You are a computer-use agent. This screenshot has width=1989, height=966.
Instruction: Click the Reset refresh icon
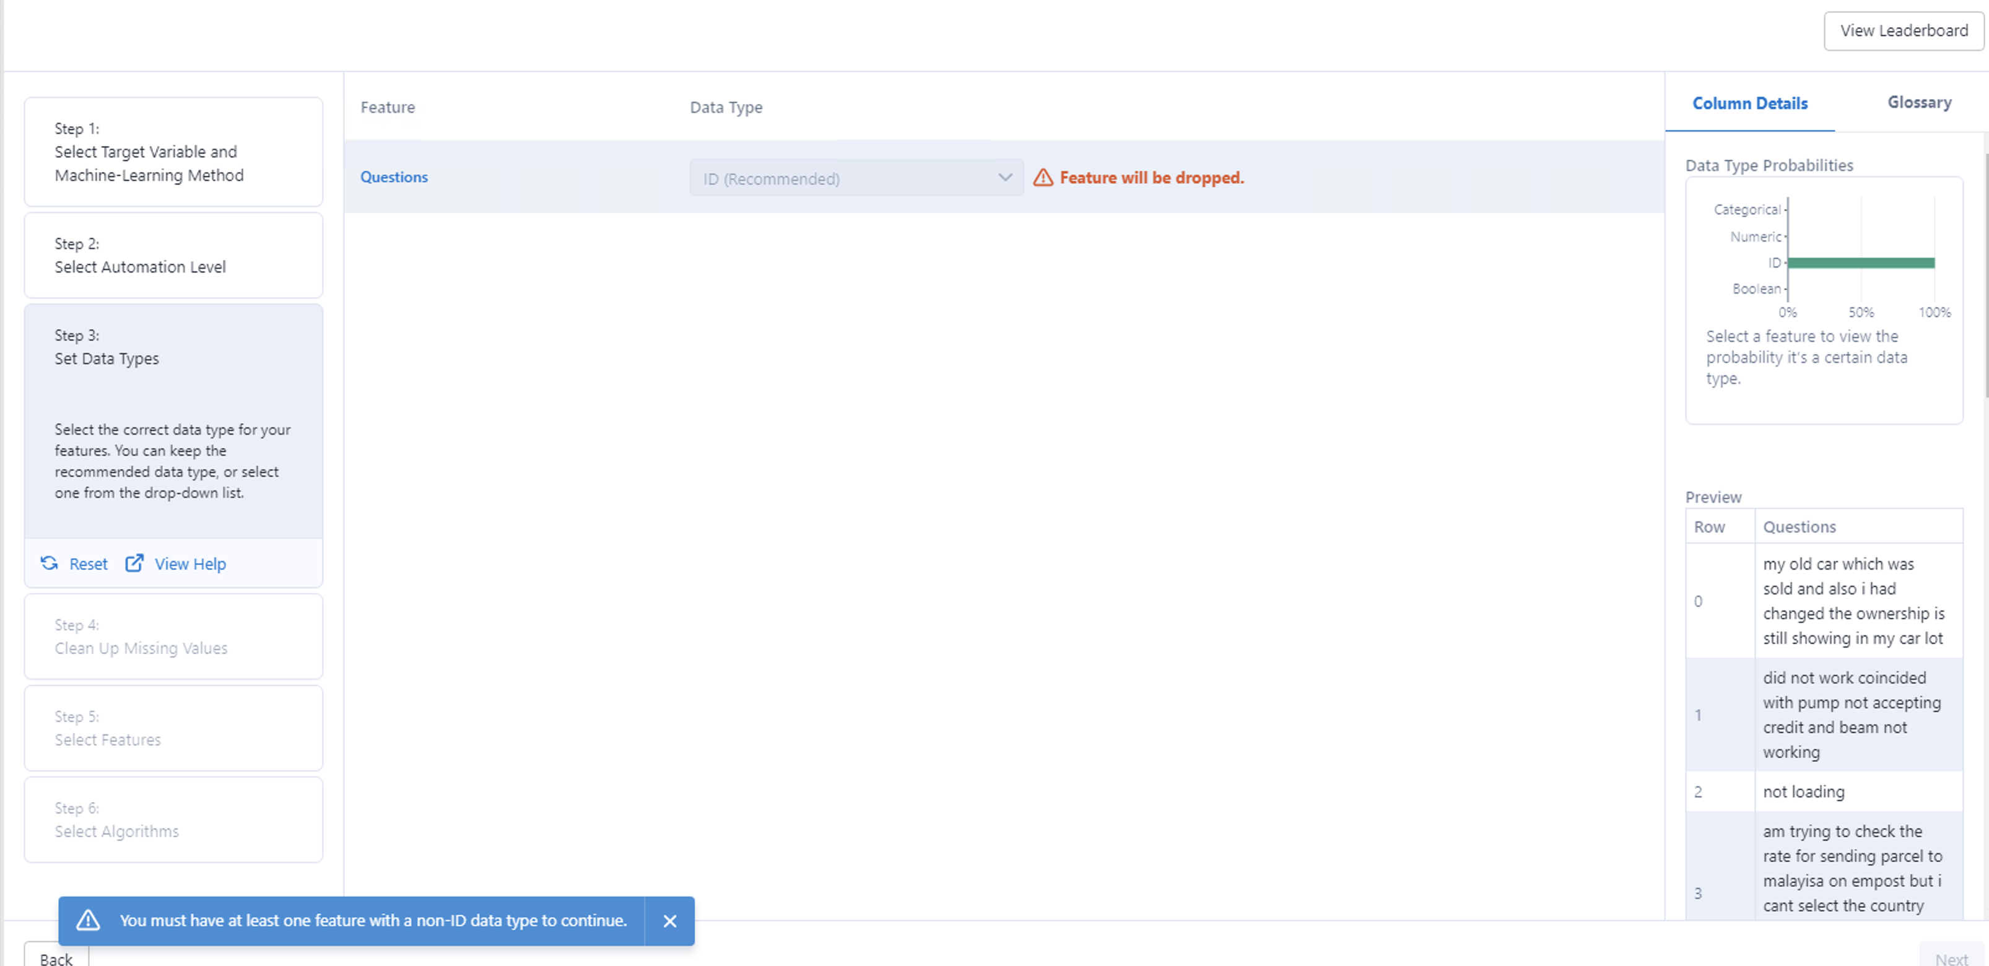49,563
